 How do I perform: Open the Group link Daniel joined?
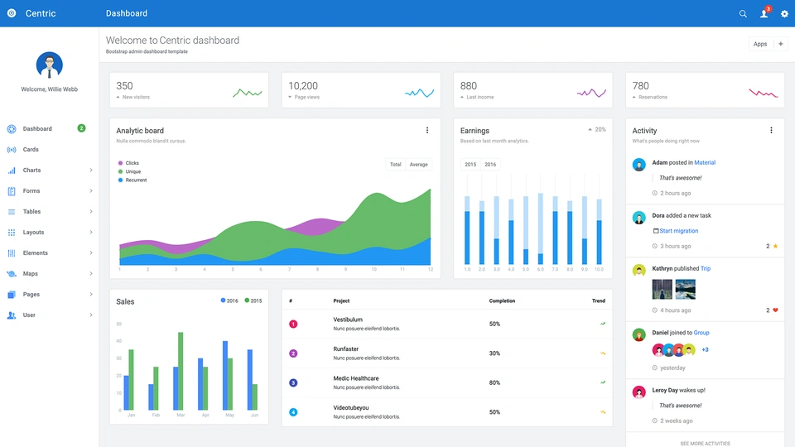click(x=701, y=333)
